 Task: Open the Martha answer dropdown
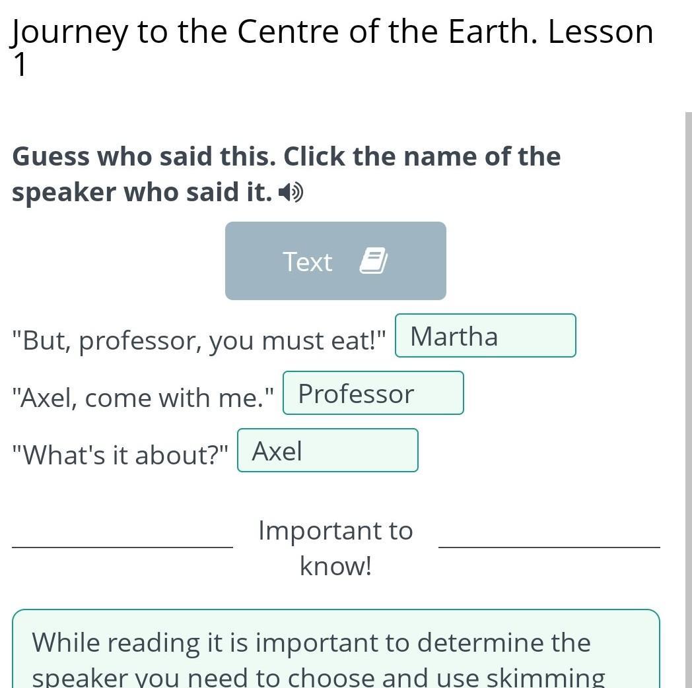(485, 335)
